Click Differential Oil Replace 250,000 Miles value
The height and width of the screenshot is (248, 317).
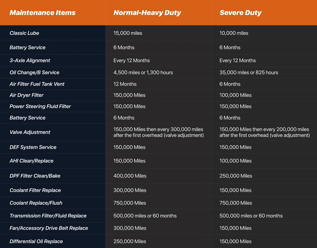click(x=130, y=241)
